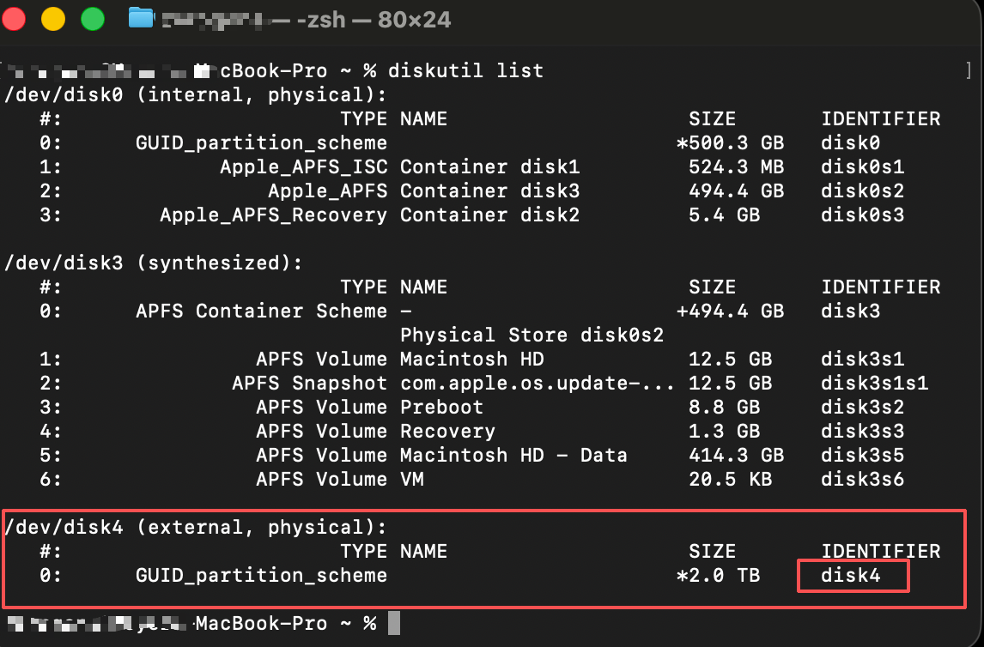Minimize the Terminal window with yellow button
Image resolution: width=984 pixels, height=647 pixels.
click(x=53, y=18)
